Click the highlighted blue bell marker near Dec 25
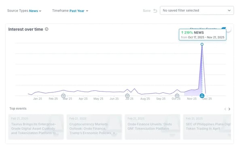The width and height of the screenshot is (239, 150). [x=202, y=96]
